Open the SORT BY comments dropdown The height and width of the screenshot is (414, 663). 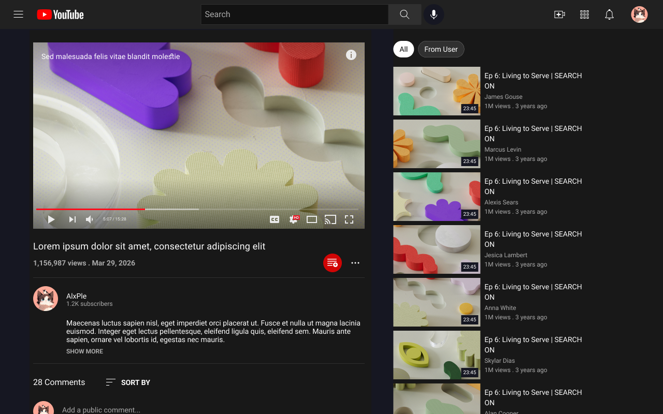128,382
